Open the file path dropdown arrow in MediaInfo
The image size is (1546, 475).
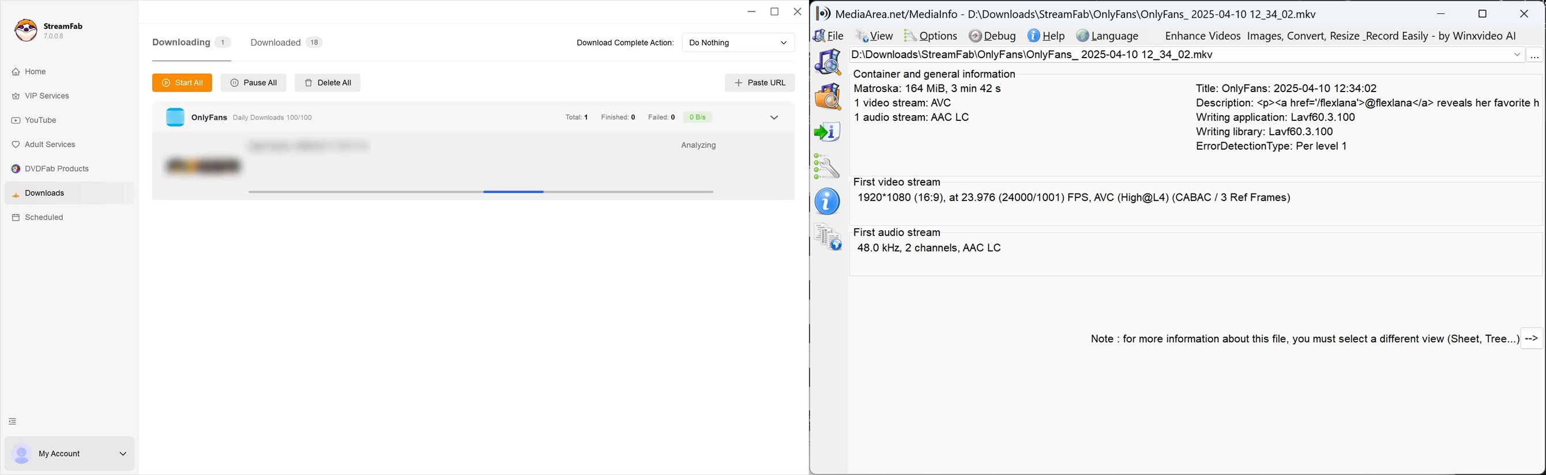click(x=1517, y=55)
